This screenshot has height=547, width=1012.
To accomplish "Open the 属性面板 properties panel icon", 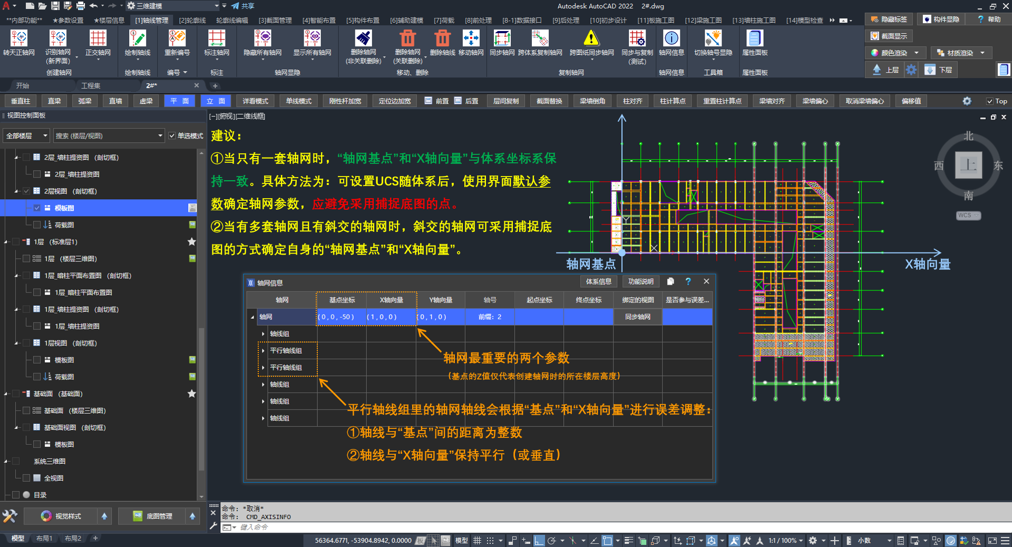I will (x=754, y=39).
